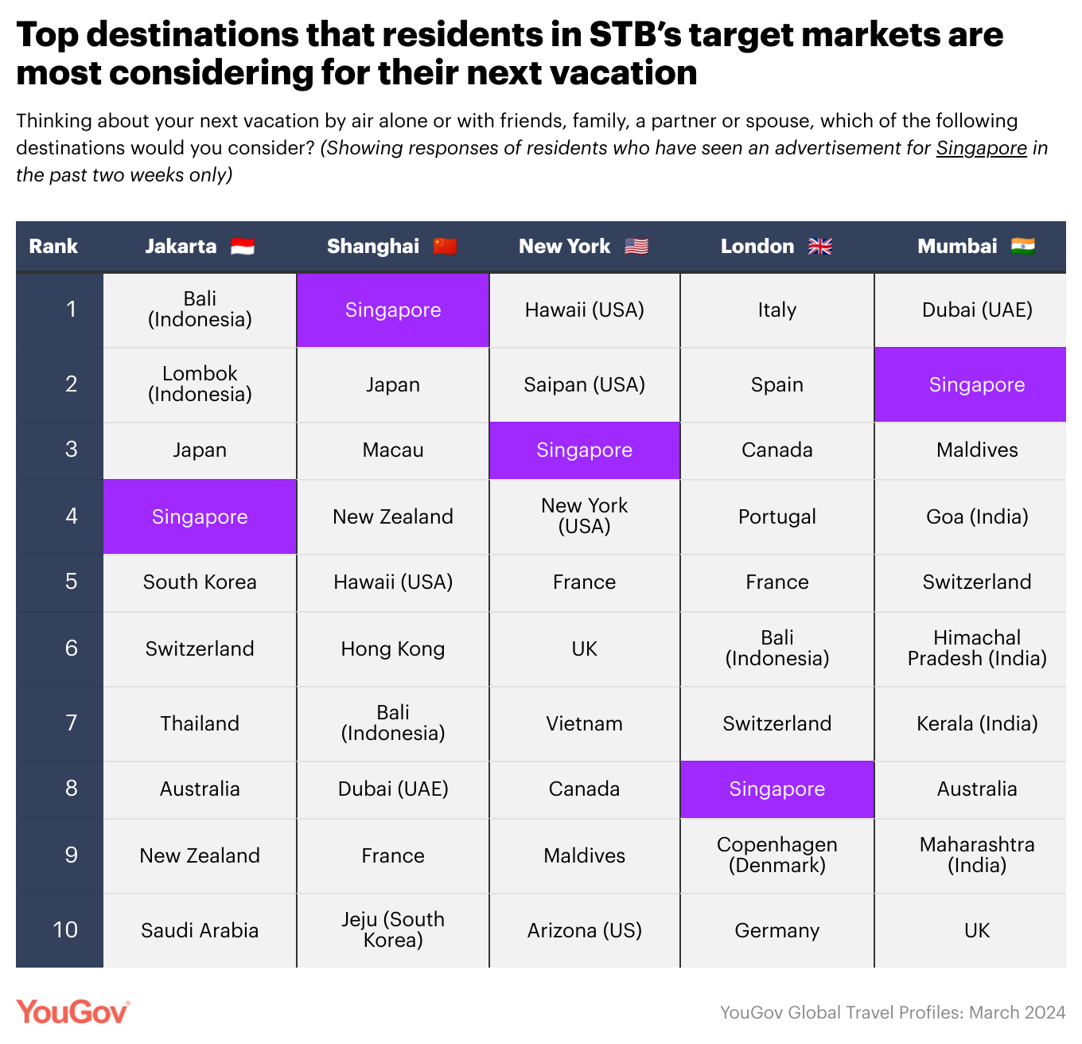
Task: Click the rank 10 row number
Action: point(65,930)
